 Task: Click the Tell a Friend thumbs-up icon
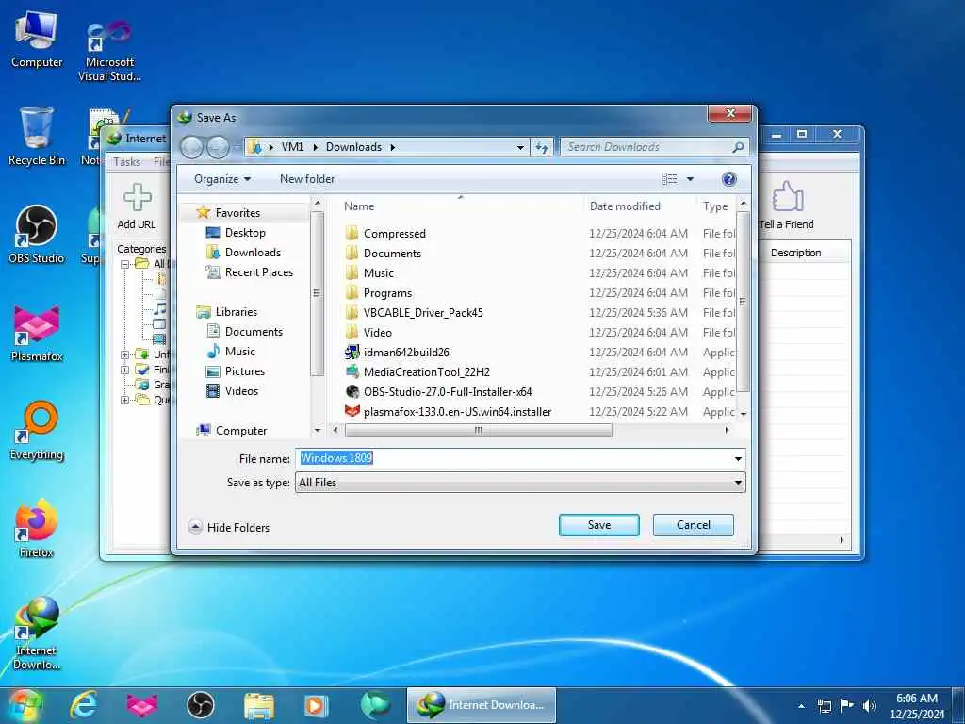788,196
